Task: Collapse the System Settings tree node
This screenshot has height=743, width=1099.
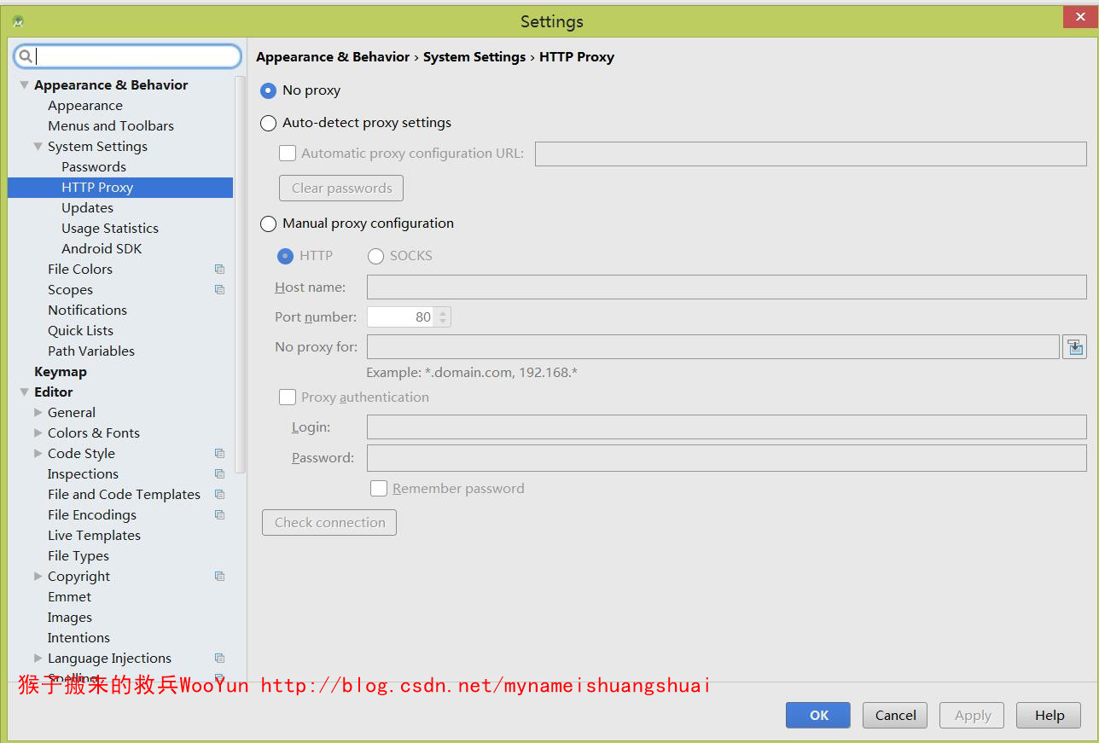Action: tap(38, 147)
